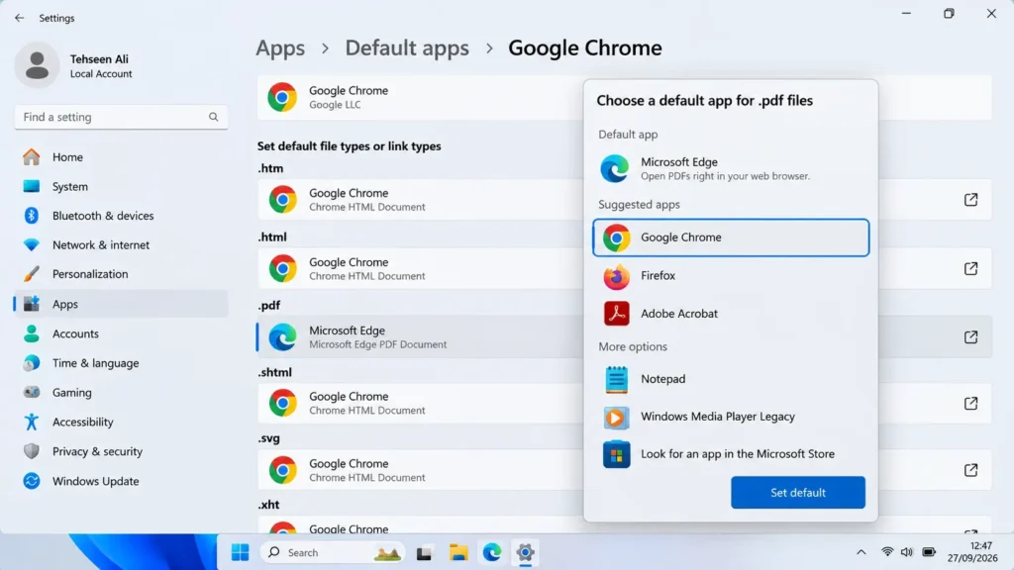Image resolution: width=1014 pixels, height=570 pixels.
Task: Navigate to Apps breadcrumb
Action: [x=280, y=47]
